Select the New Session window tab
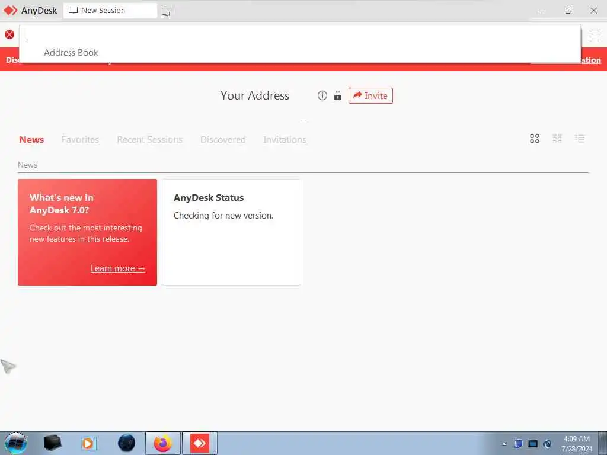The width and height of the screenshot is (607, 455). 110,11
